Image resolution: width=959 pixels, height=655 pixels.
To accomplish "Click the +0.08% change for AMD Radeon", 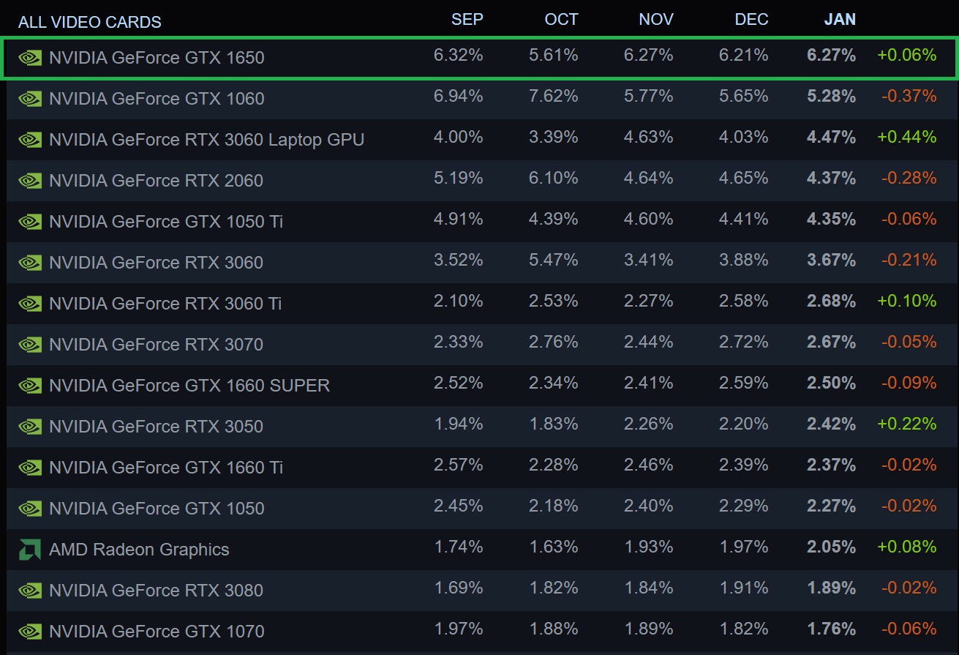I will click(906, 547).
